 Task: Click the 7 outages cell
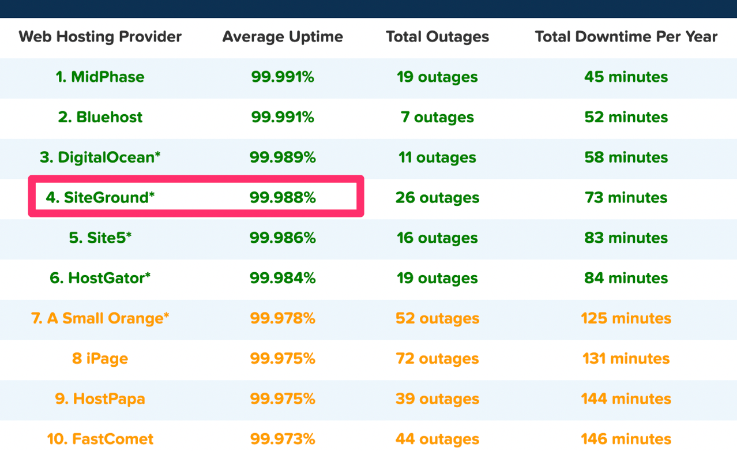(437, 118)
